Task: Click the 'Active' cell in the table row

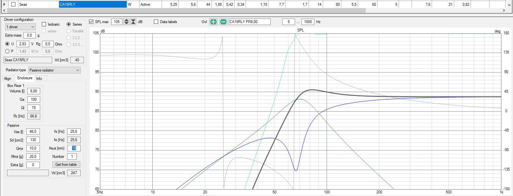Action: (150, 4)
